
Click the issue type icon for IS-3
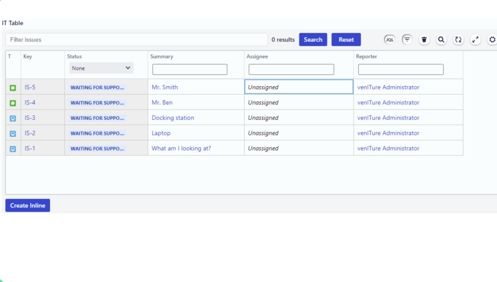pyautogui.click(x=13, y=118)
